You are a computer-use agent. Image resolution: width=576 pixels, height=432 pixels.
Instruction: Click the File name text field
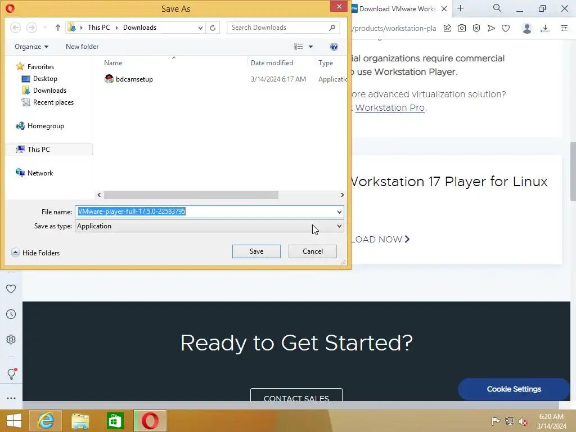(x=205, y=211)
